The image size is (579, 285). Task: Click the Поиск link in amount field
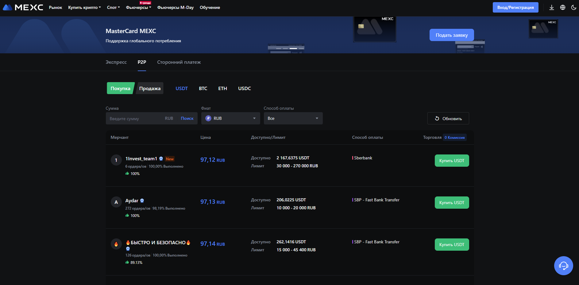coord(187,118)
